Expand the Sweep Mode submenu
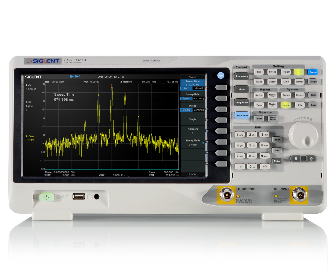Image resolution: width=333 pixels, height=274 pixels. (x=193, y=143)
